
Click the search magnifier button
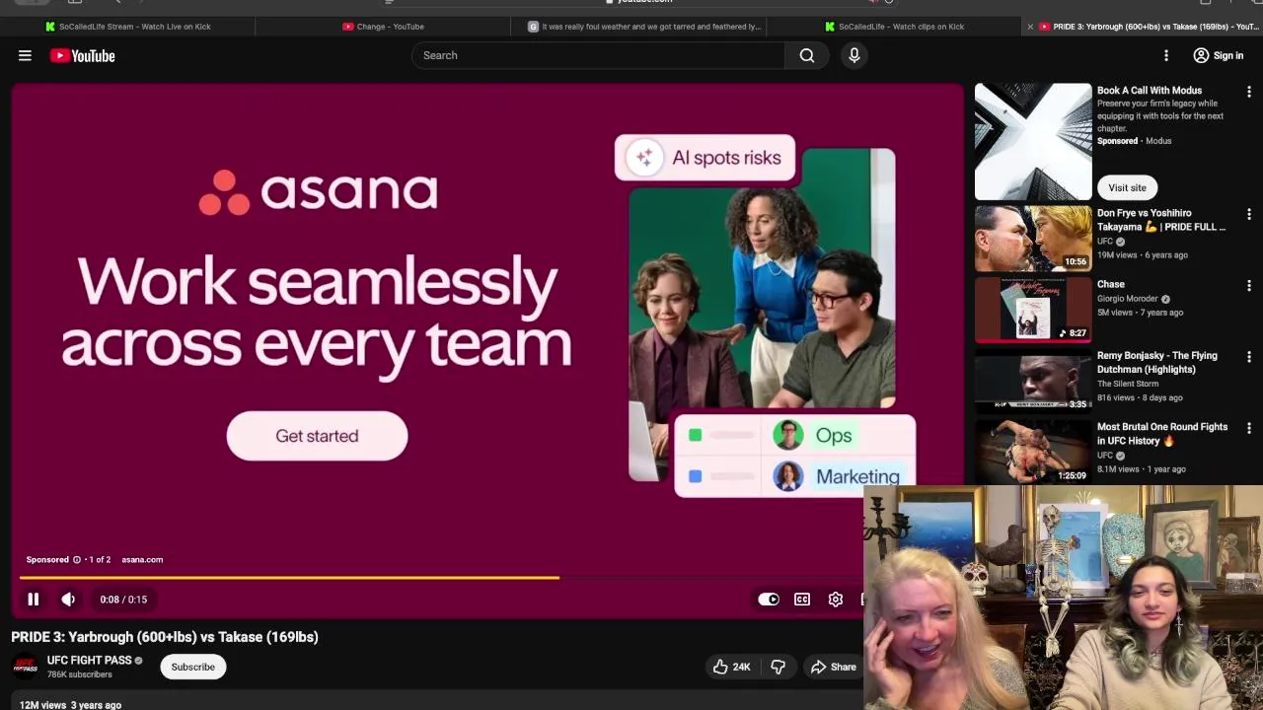click(x=807, y=55)
